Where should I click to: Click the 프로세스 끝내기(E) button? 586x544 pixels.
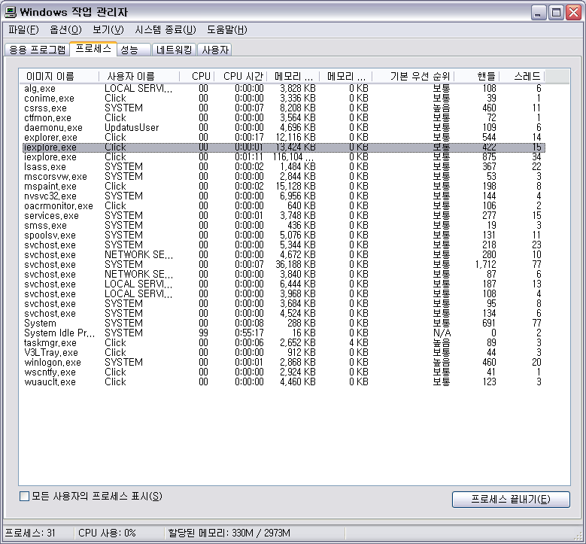[x=510, y=500]
